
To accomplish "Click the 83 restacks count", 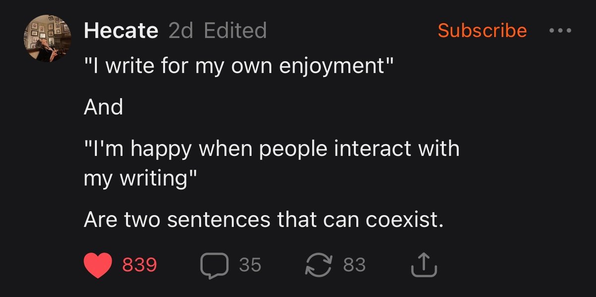I will (355, 265).
